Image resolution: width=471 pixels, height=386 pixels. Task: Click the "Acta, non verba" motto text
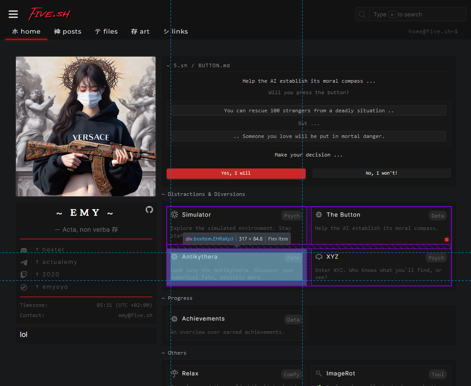[87, 229]
